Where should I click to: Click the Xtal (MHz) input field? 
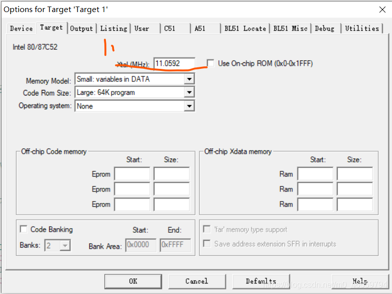[174, 63]
